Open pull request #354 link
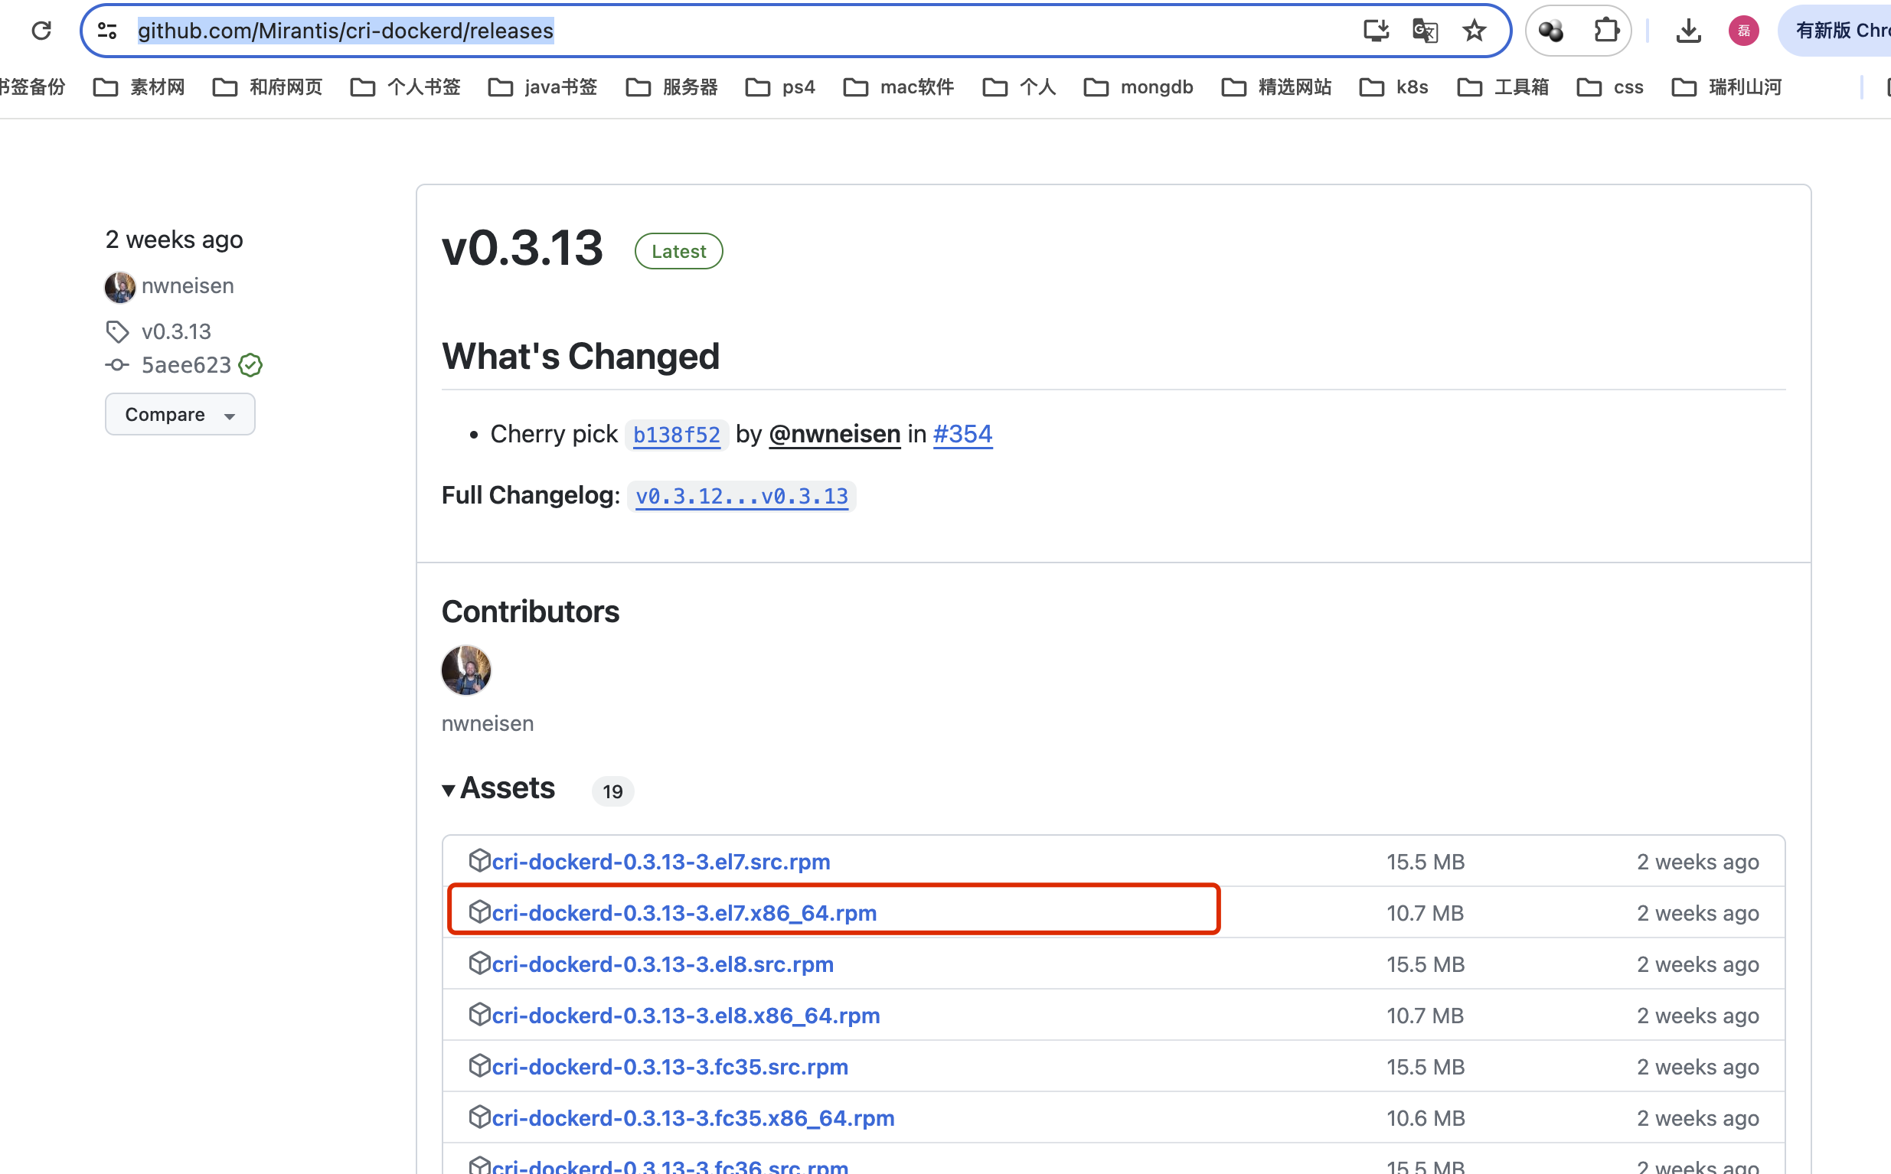 click(962, 434)
